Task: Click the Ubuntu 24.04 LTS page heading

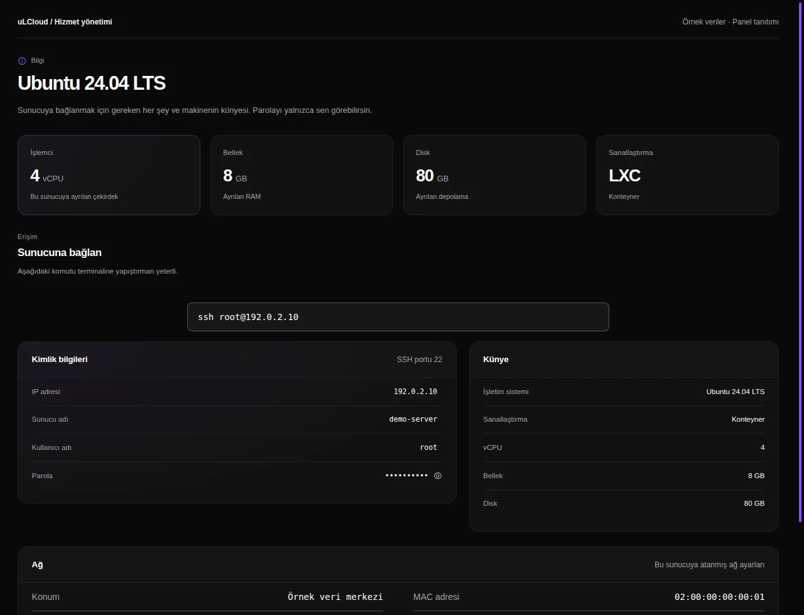Action: 92,83
